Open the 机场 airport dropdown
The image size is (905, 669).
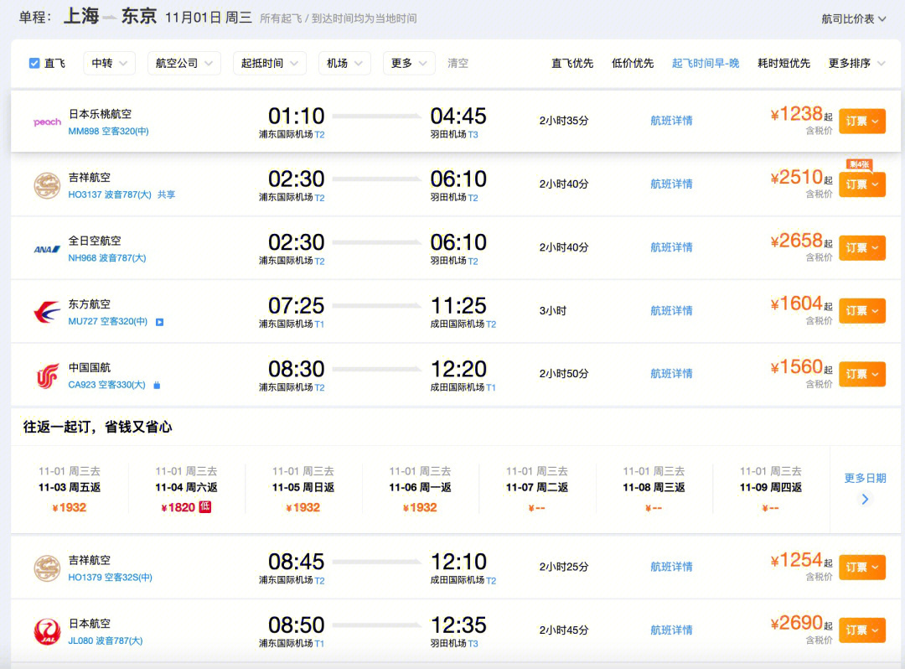coord(344,63)
